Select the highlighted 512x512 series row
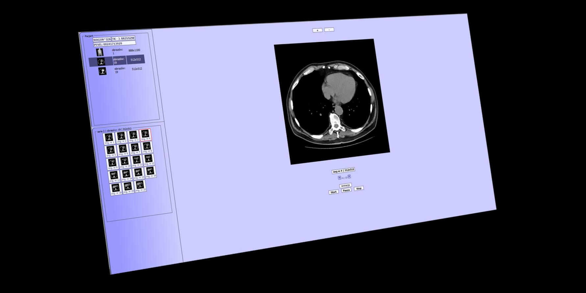586x293 pixels. pos(117,61)
